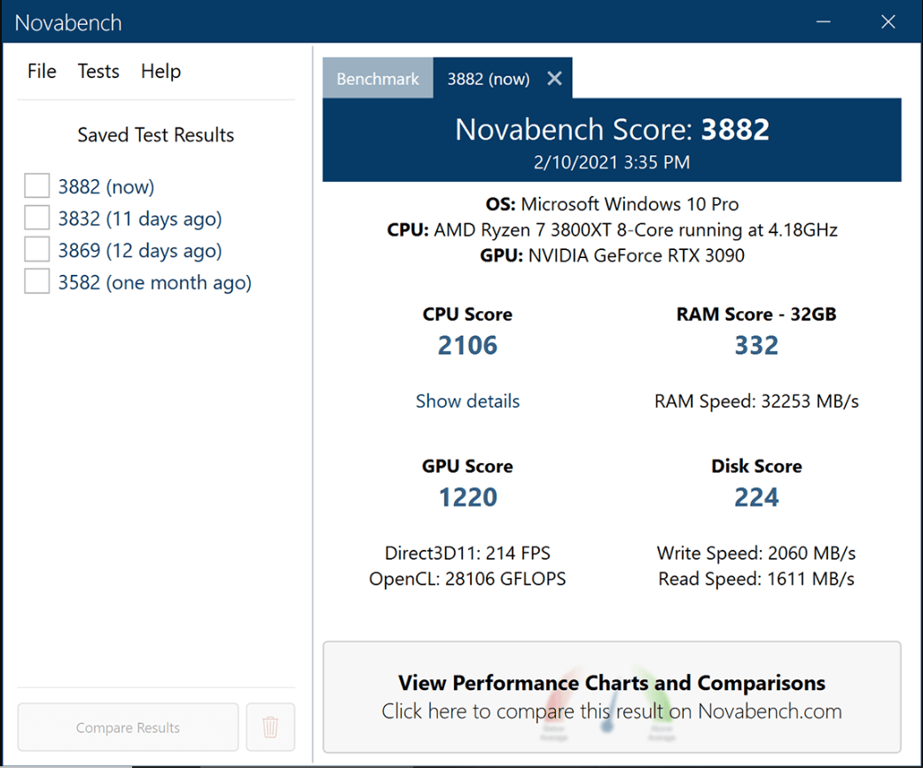
Task: Switch to the Benchmark tab
Action: click(378, 78)
